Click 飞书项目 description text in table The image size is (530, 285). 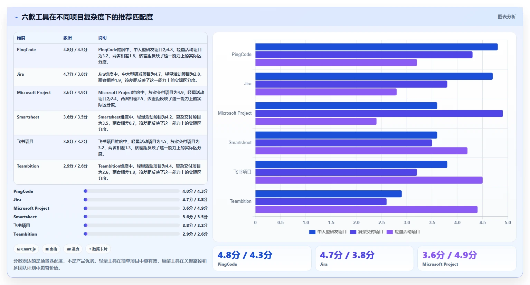[150, 148]
